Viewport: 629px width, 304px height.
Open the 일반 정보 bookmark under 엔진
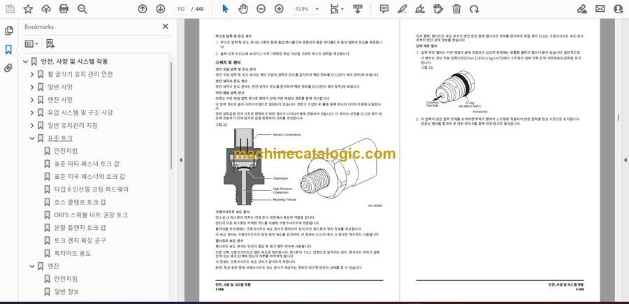pyautogui.click(x=66, y=291)
